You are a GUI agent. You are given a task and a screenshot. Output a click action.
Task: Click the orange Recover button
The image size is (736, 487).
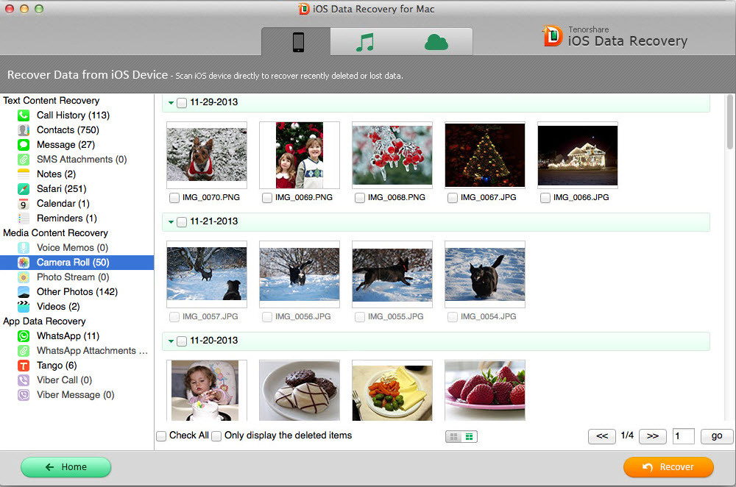point(668,467)
